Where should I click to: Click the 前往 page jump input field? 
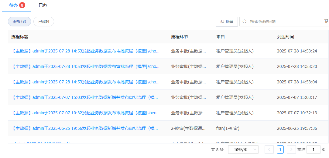click(x=313, y=150)
